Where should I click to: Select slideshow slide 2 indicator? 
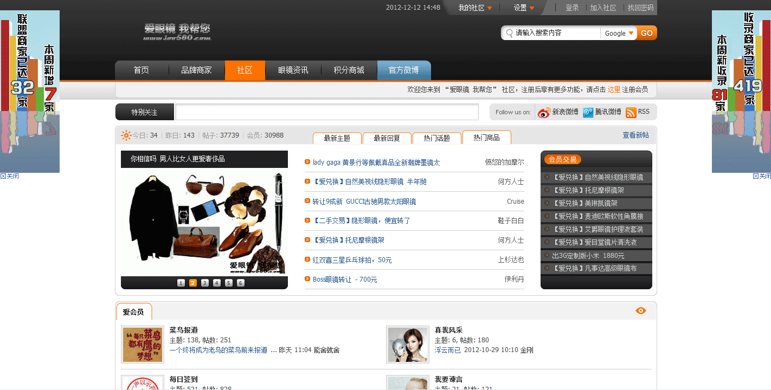[193, 283]
